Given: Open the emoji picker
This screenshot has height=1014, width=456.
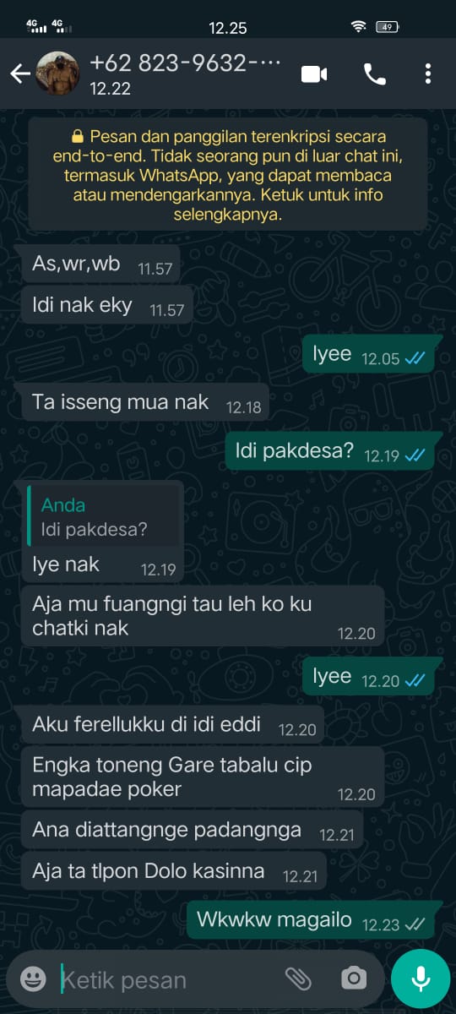Looking at the screenshot, I should (x=33, y=979).
